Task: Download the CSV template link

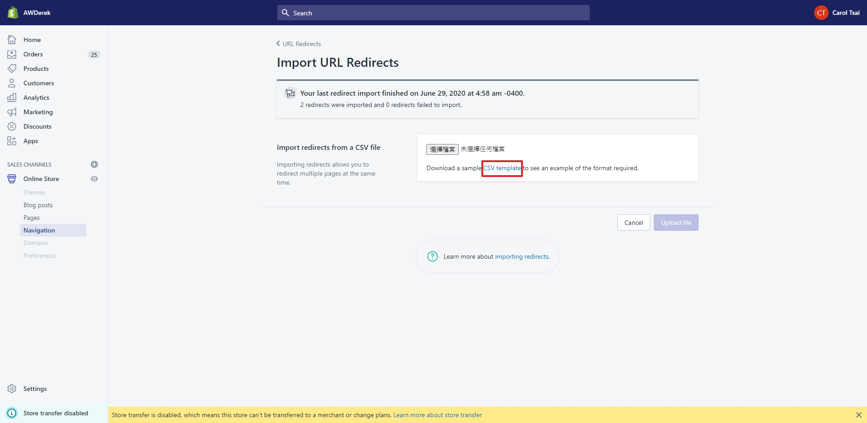Action: [502, 168]
